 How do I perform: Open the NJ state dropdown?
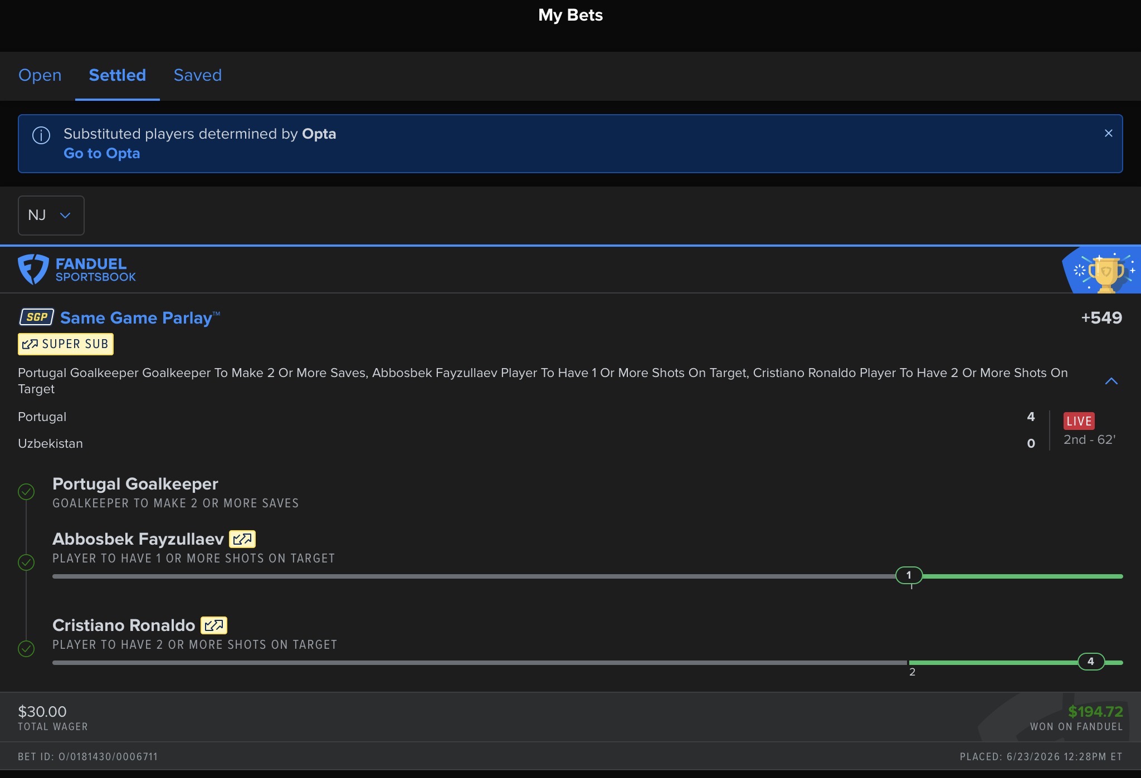pos(51,215)
